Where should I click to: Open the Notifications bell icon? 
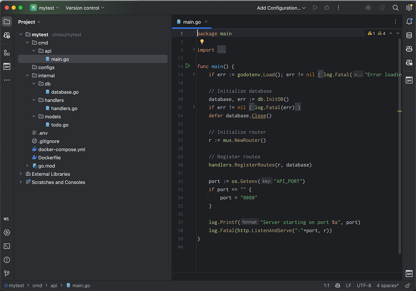coord(409,21)
